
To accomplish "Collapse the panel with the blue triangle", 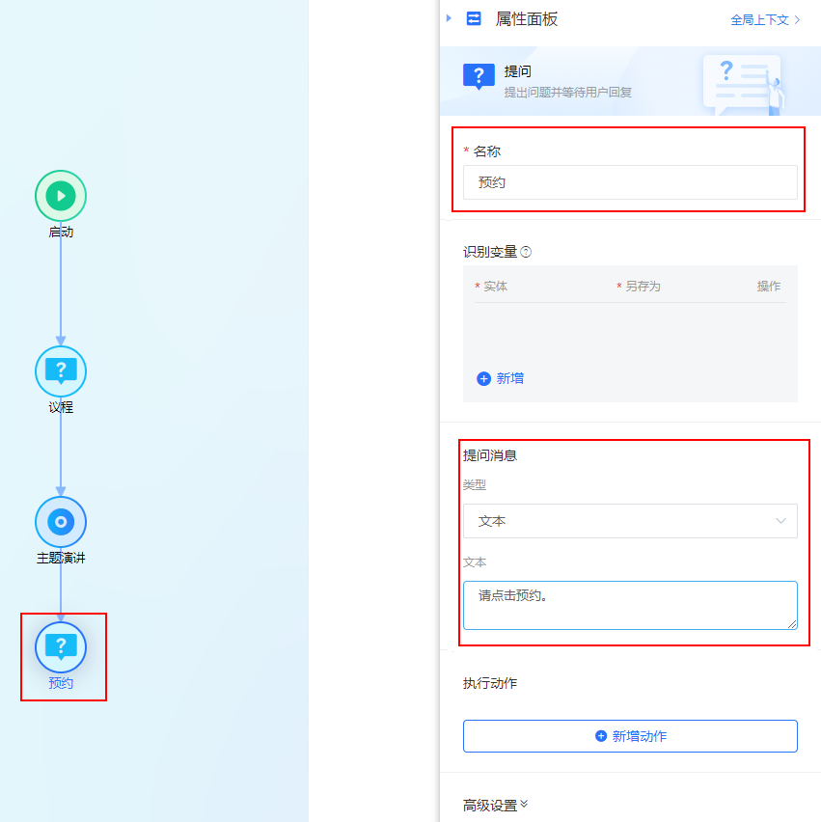I will (x=449, y=18).
